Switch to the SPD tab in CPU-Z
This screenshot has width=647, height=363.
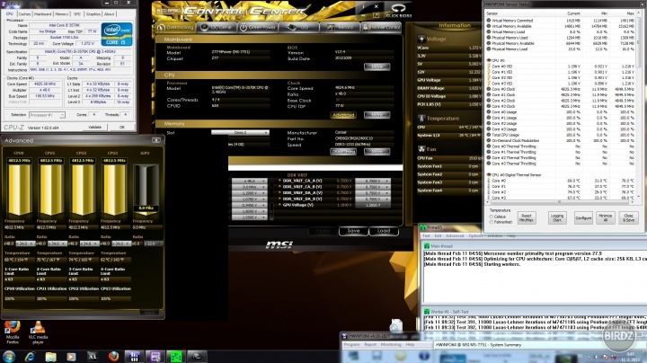coord(77,13)
